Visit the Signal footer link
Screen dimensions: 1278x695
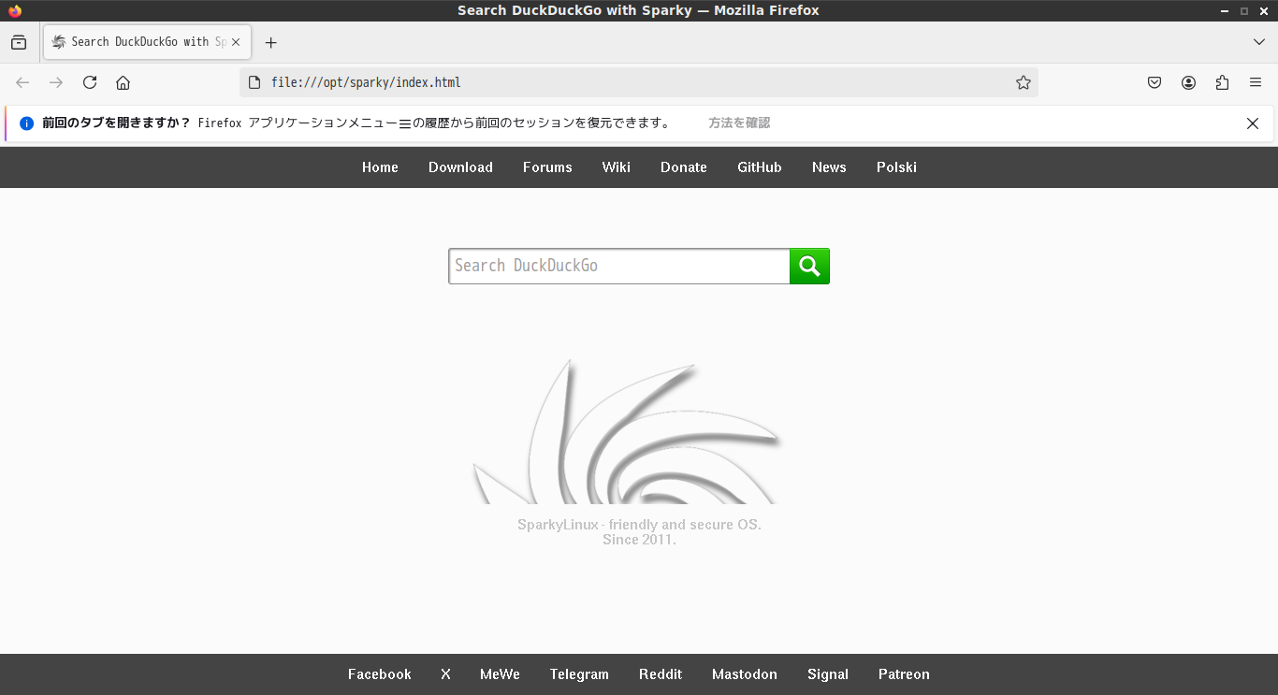[828, 674]
